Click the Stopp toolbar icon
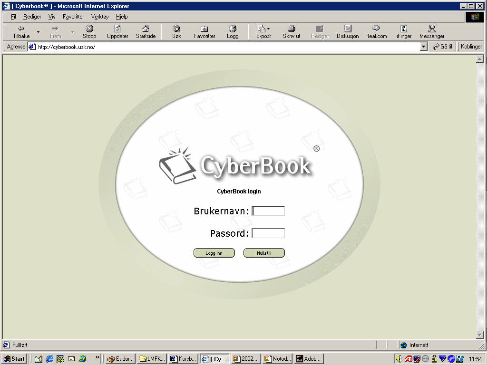 click(x=89, y=29)
